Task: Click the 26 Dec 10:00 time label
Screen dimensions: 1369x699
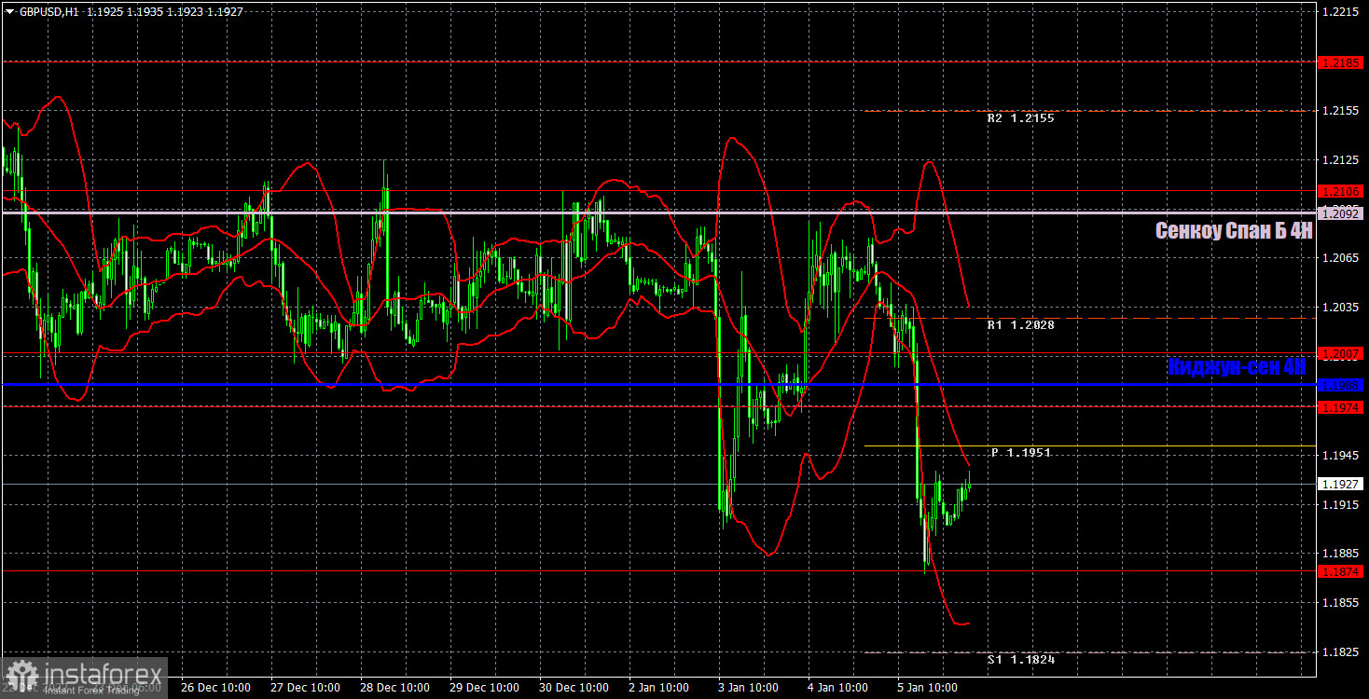Action: [215, 688]
